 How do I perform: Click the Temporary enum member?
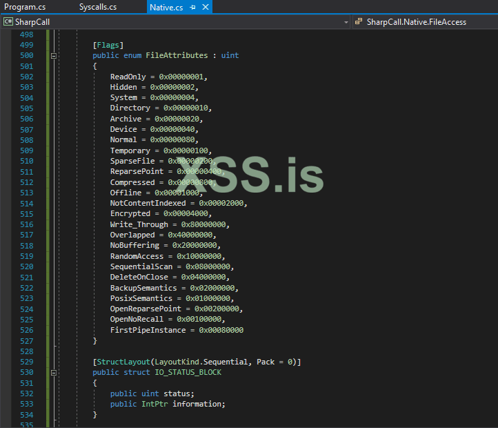coord(130,150)
